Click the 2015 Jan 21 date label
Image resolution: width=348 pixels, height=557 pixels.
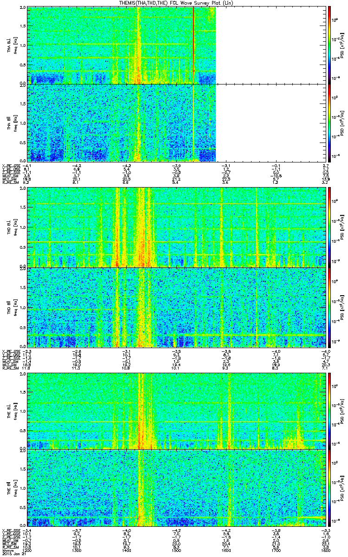click(12, 554)
